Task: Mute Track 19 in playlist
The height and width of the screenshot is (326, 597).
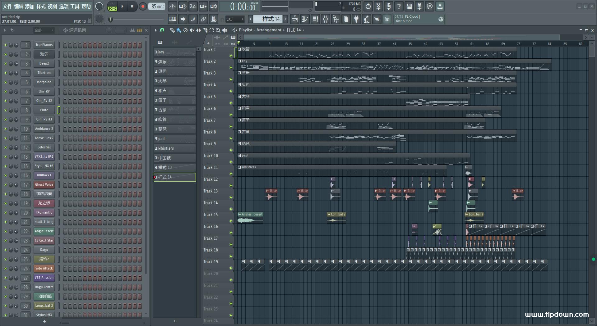Action: 231,268
